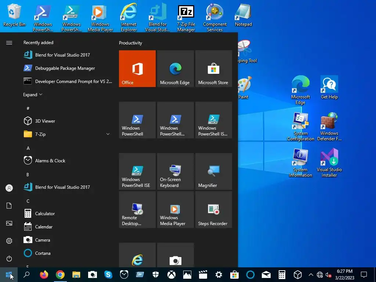Viewport: 376px width, 282px height.
Task: Open Google Chrome from taskbar
Action: [x=60, y=275]
